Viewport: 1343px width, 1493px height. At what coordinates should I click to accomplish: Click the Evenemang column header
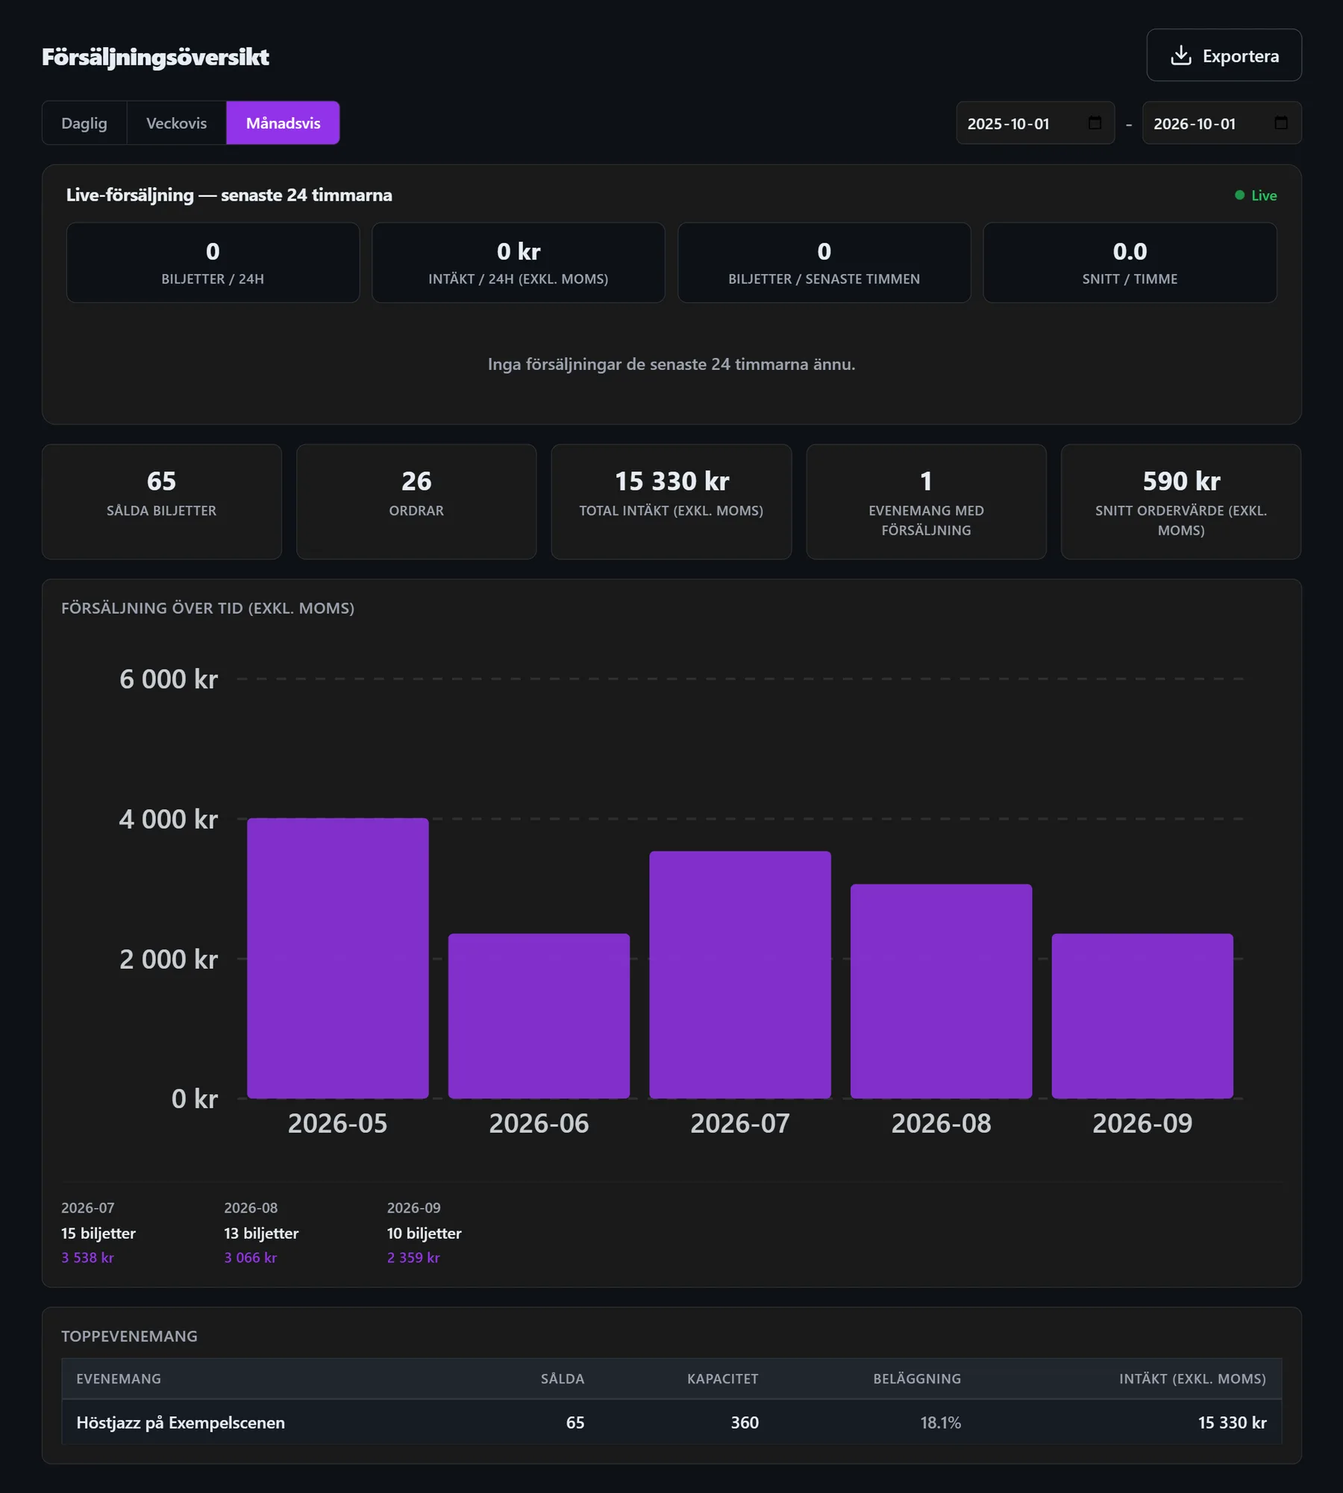point(119,1379)
